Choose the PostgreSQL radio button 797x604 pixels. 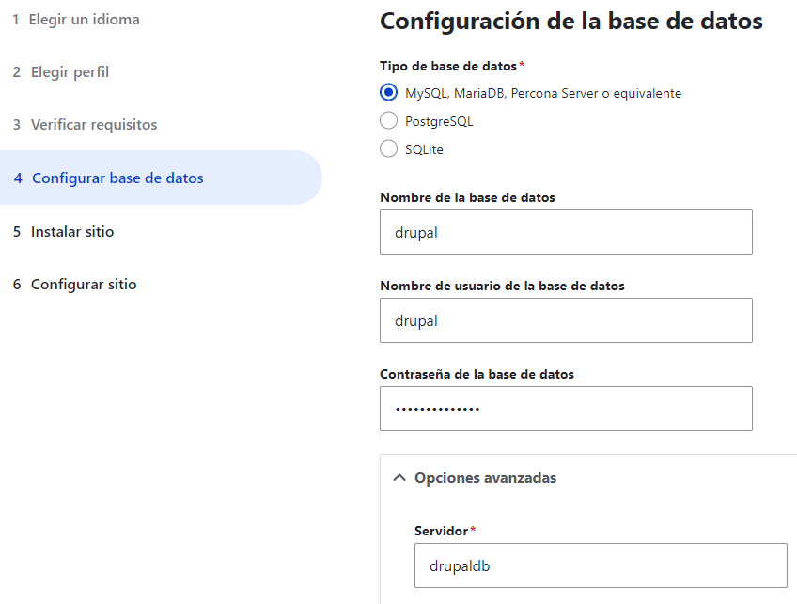388,121
